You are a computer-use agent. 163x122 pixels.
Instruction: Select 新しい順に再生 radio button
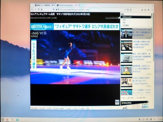(x=122, y=98)
